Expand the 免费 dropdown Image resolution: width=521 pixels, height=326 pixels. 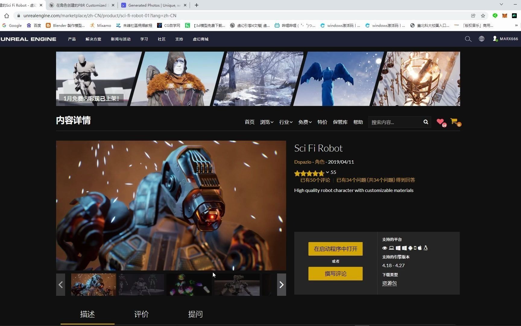point(305,122)
